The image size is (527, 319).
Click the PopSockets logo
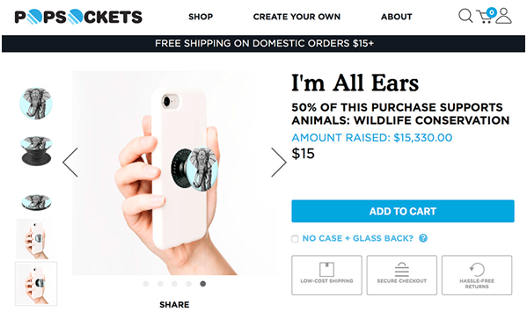coord(78,17)
